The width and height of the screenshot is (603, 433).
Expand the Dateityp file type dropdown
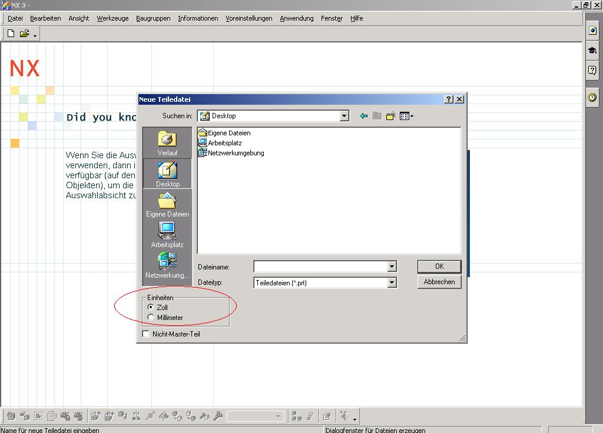tap(392, 282)
